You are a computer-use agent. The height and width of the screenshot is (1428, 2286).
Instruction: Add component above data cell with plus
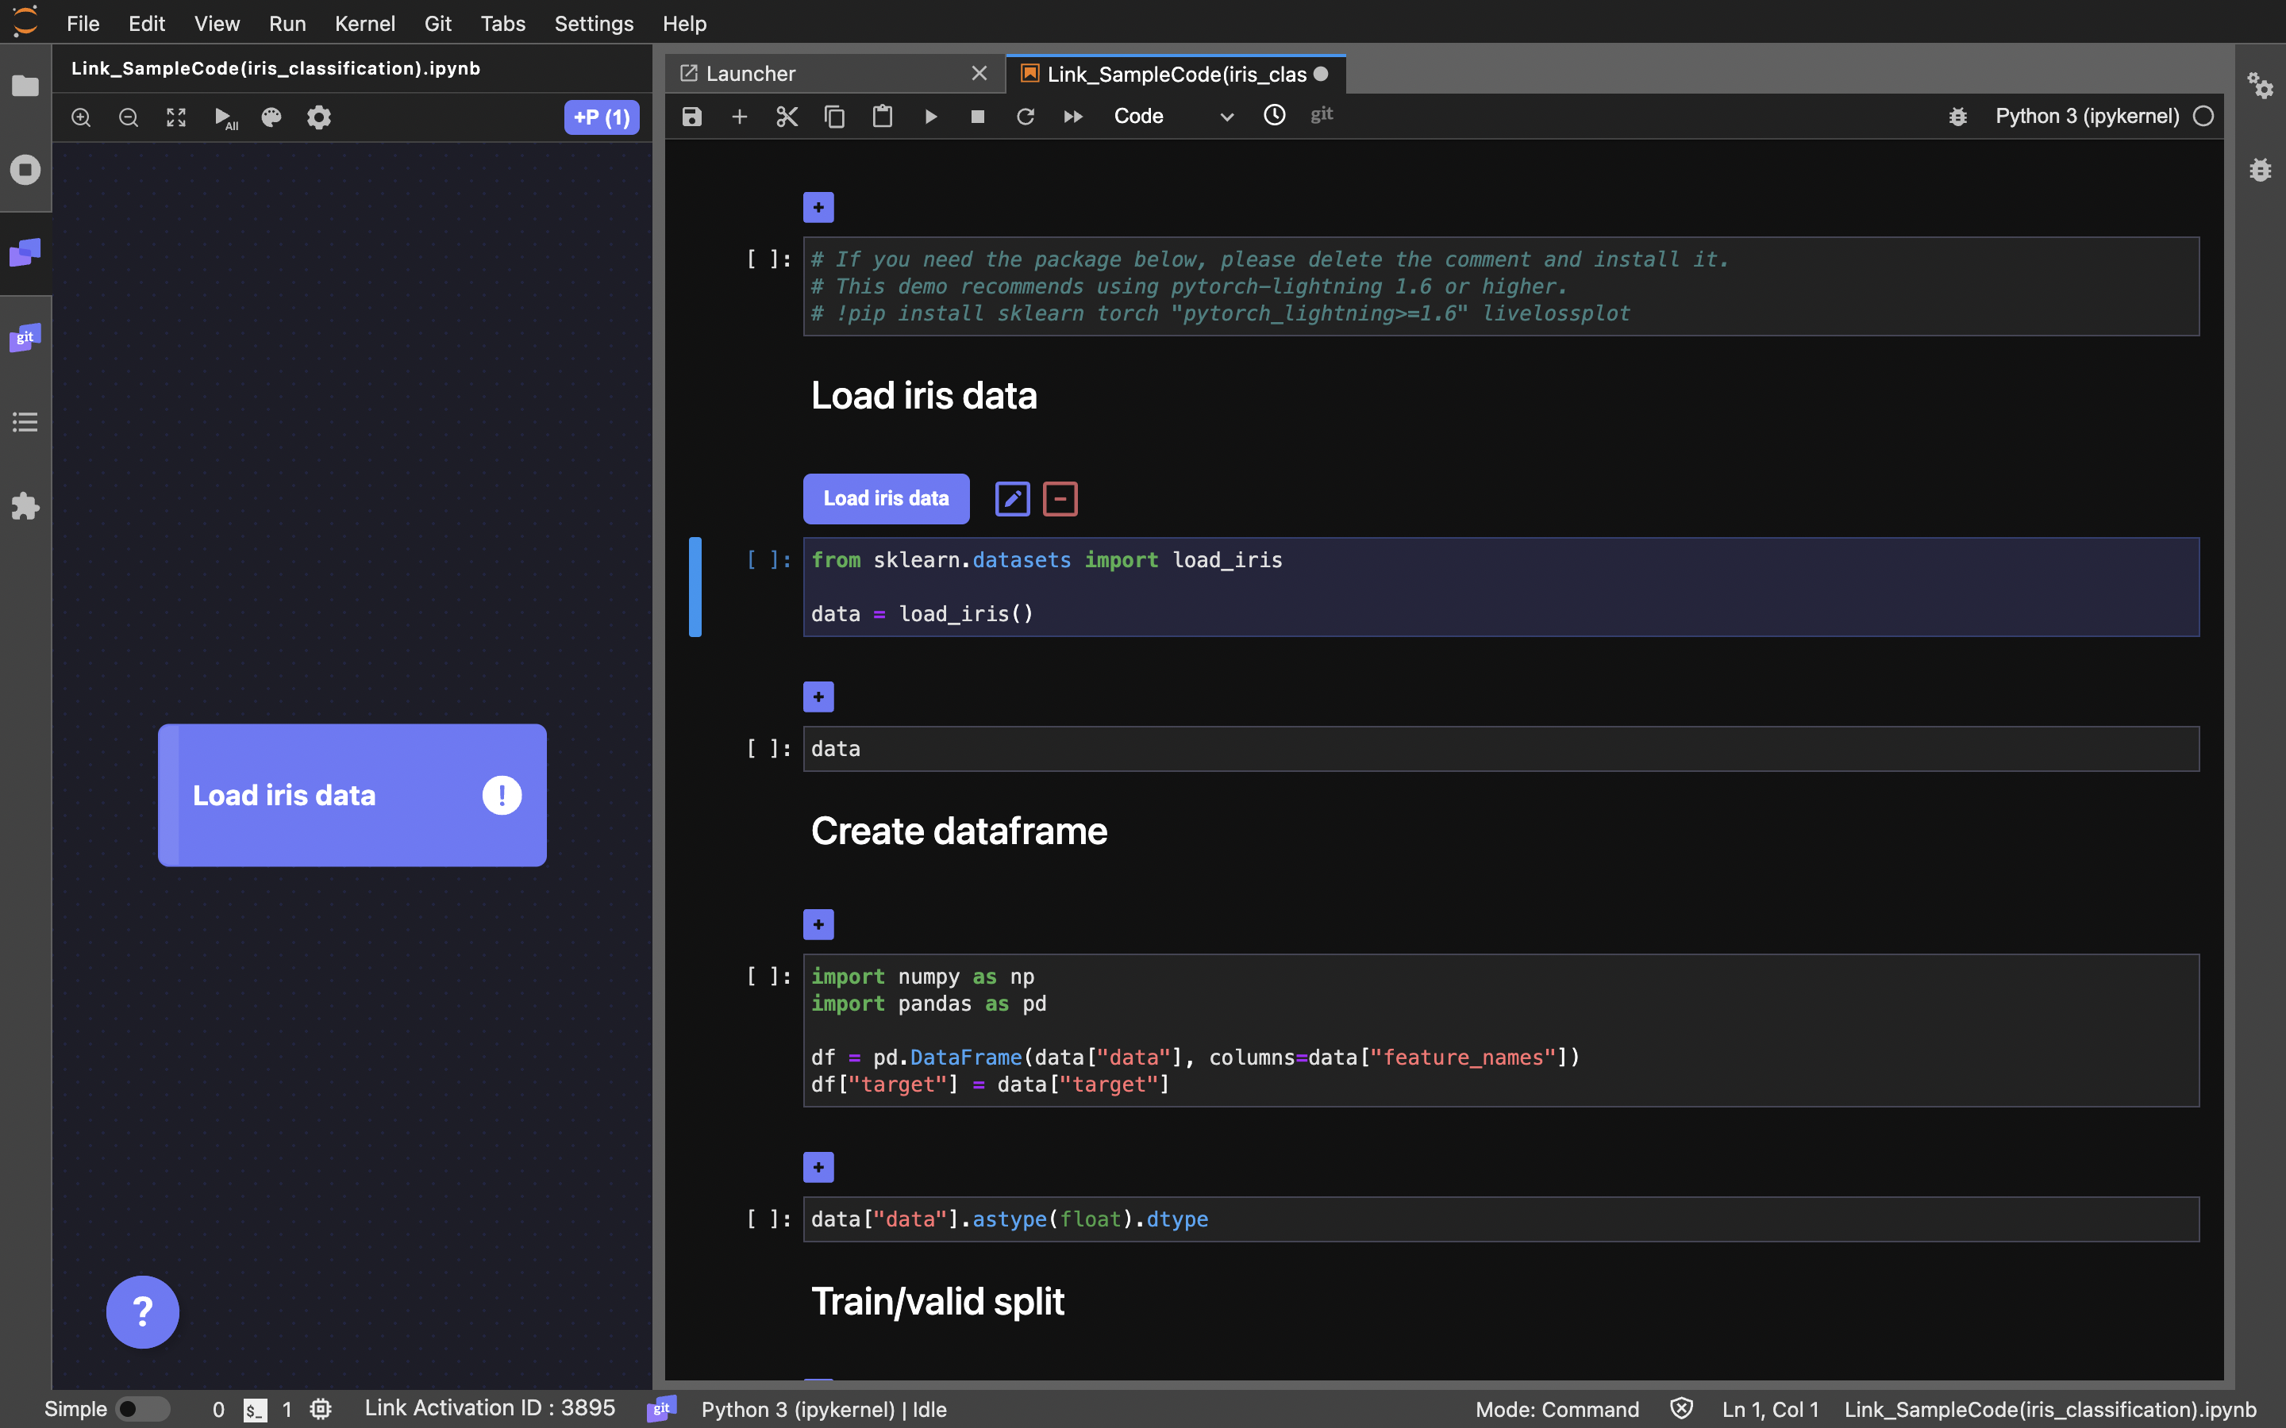click(818, 697)
